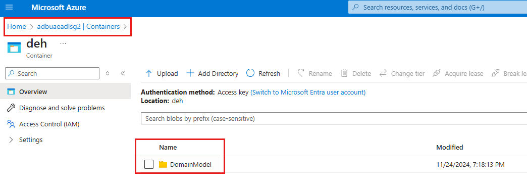Open the ellipsis menu next to deh
This screenshot has height=184, width=527.
pyautogui.click(x=63, y=43)
